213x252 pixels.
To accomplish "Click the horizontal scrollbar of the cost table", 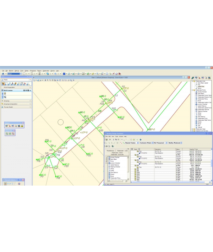I will coord(168,182).
